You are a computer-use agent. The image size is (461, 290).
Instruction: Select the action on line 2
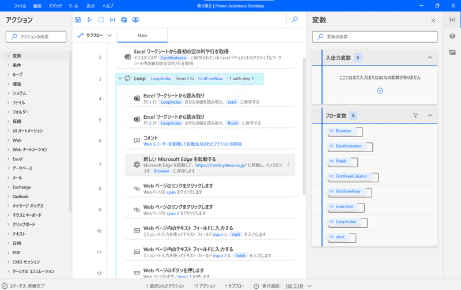tap(205, 57)
